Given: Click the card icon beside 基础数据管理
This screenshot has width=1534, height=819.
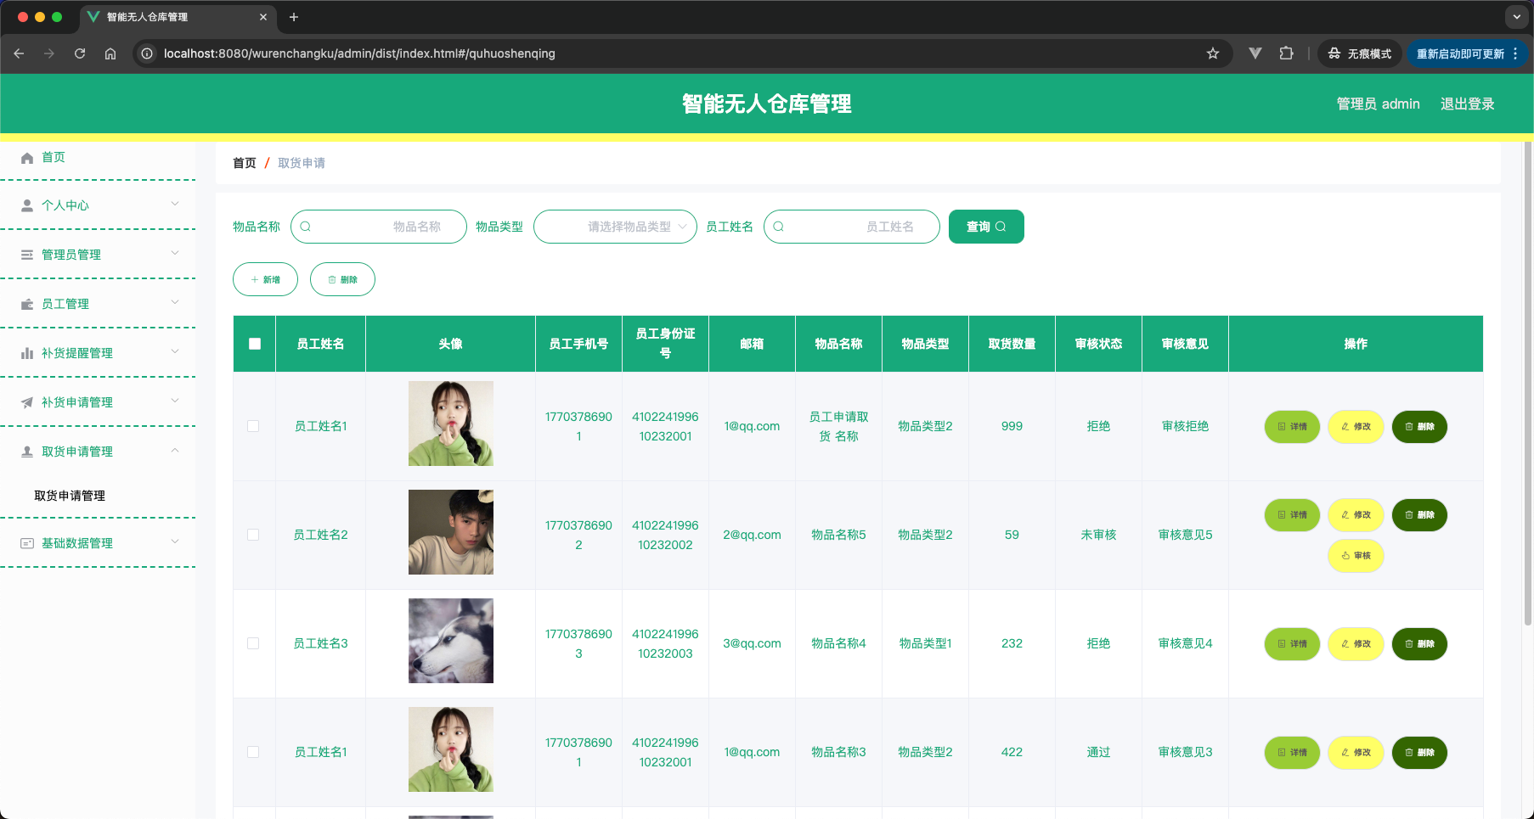Looking at the screenshot, I should (27, 543).
